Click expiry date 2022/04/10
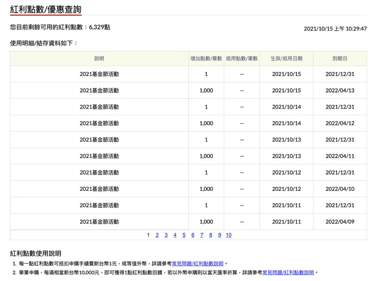This screenshot has height=281, width=377. (x=340, y=189)
